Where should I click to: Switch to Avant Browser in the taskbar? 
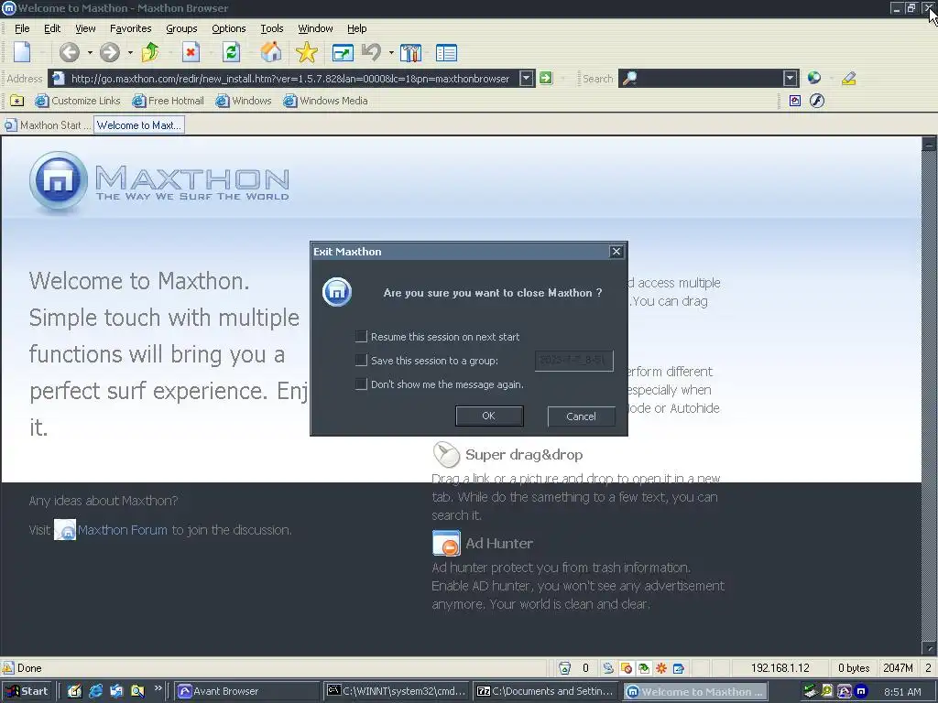[246, 691]
